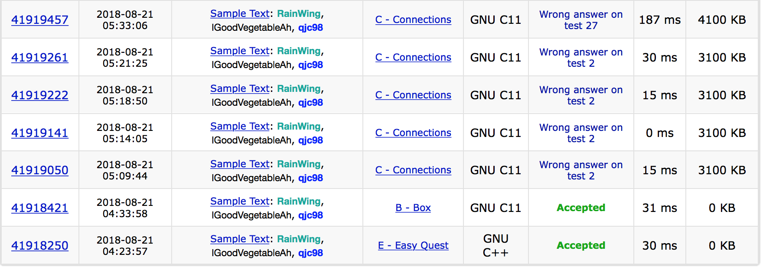Click qjc98 in the 41918421 submission row
763x267 pixels.
(x=310, y=215)
